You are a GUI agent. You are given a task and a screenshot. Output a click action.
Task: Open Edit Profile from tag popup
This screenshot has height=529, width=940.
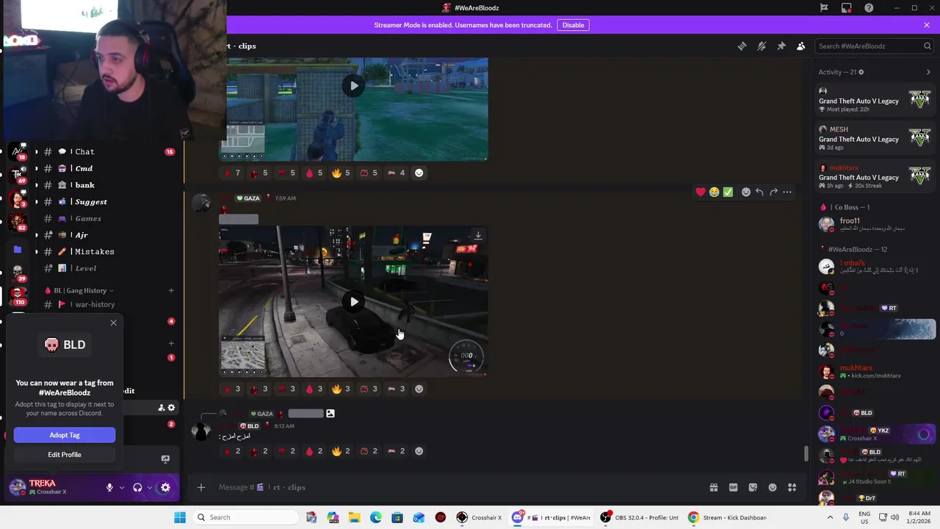(65, 454)
